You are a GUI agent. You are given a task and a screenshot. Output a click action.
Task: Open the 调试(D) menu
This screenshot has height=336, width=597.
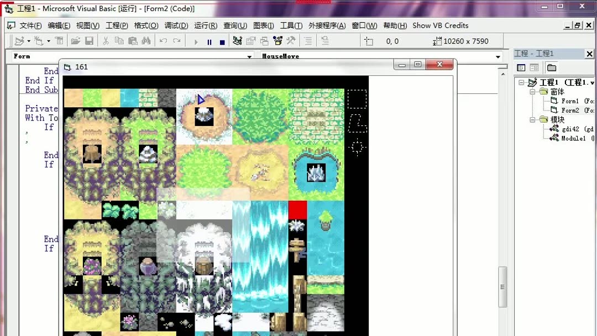(176, 25)
